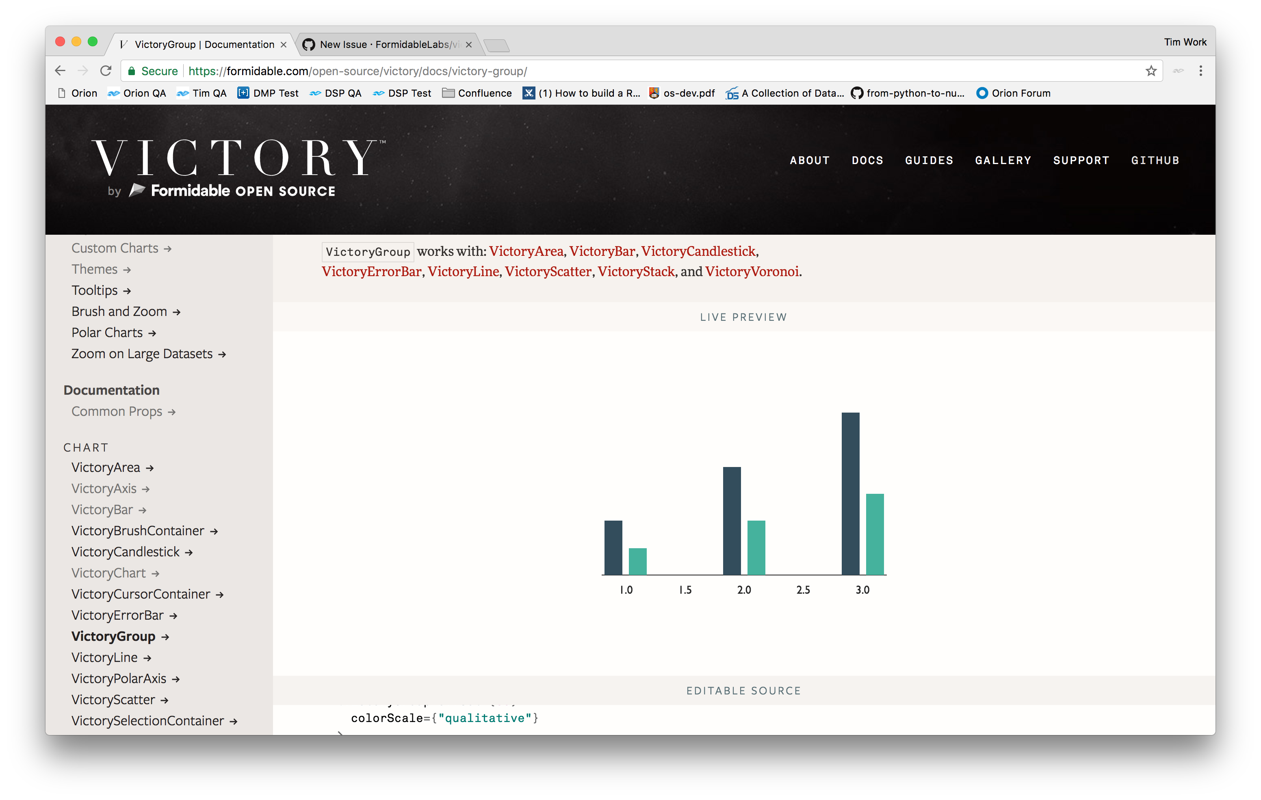Expand the browser extension icon beside the star

pyautogui.click(x=1178, y=71)
